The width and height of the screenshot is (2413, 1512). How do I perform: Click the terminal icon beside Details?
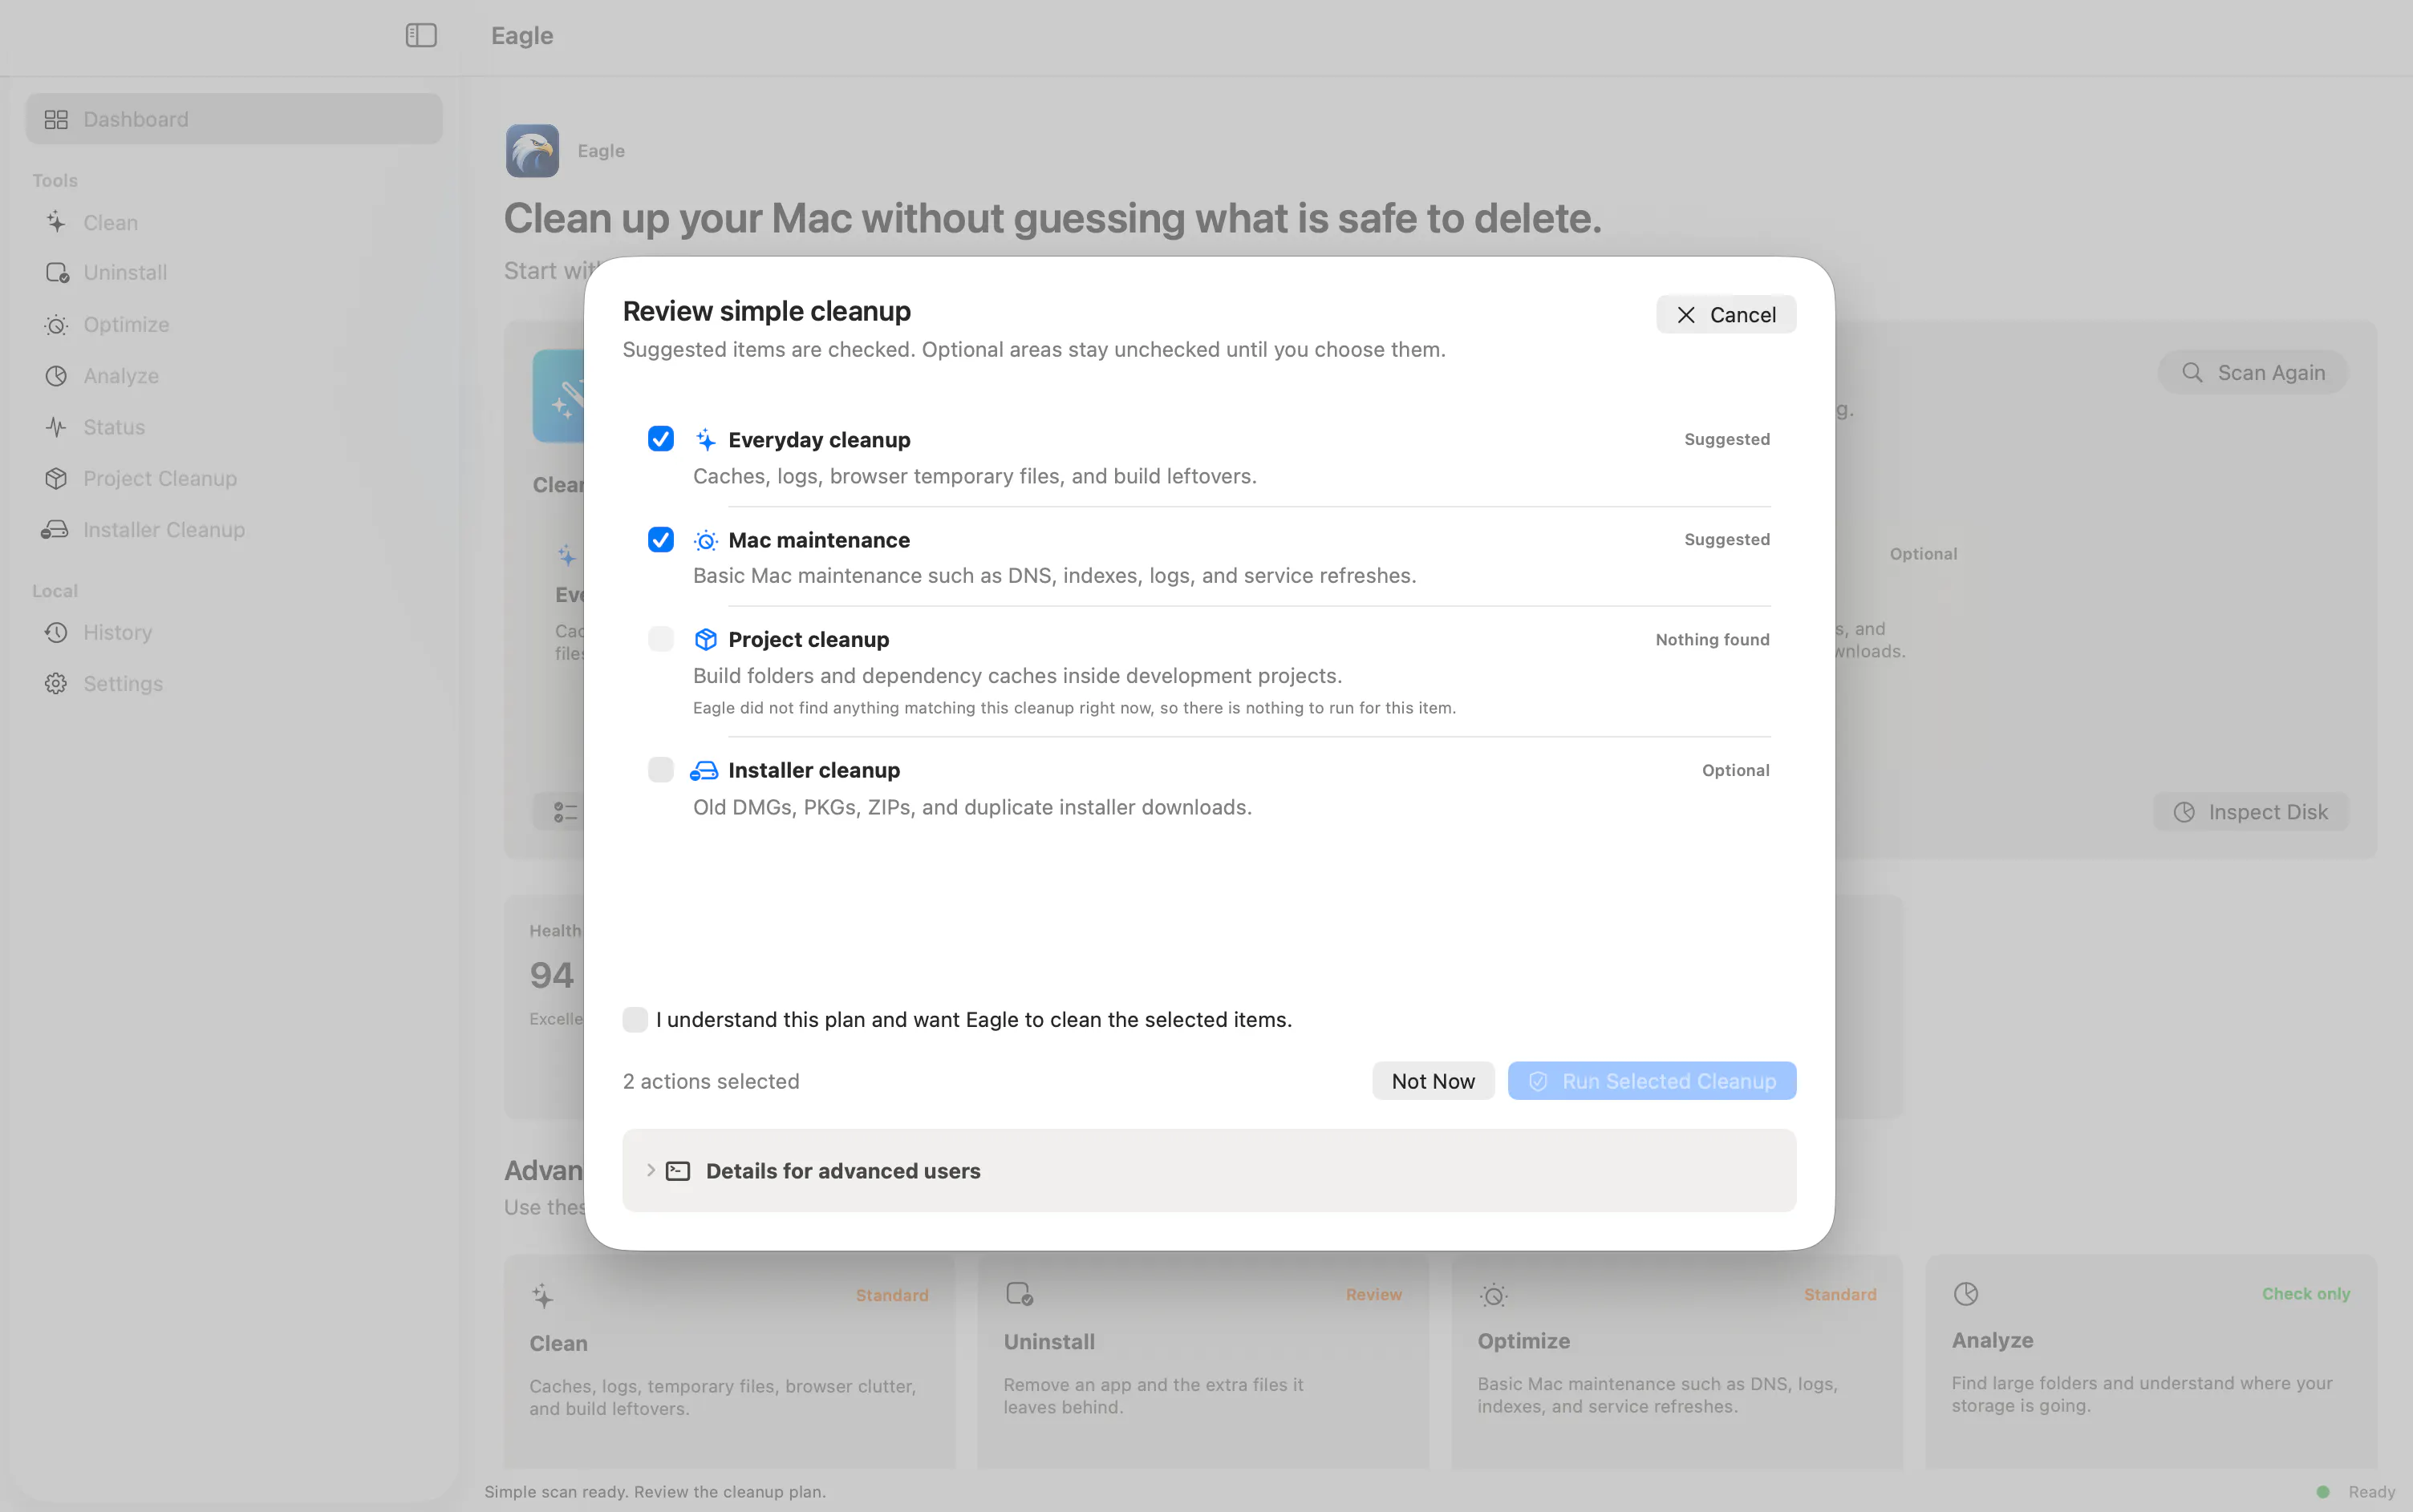pos(679,1171)
